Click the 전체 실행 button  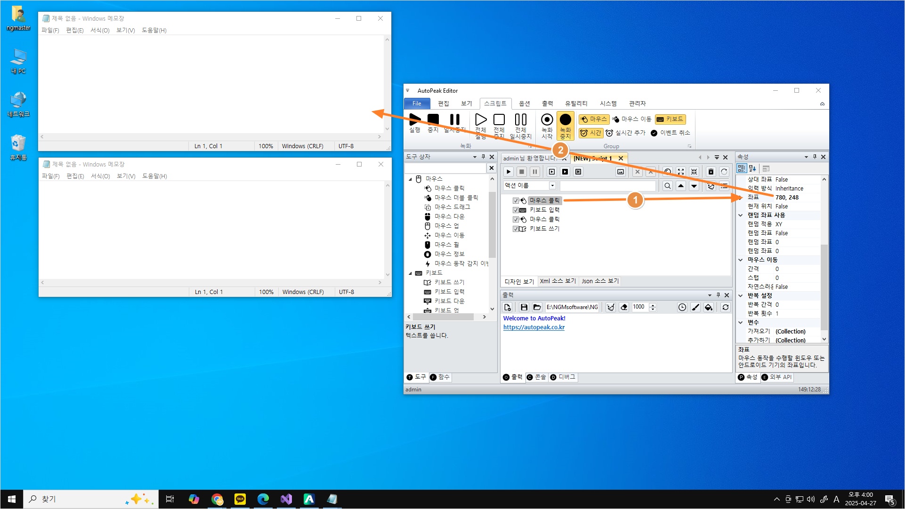click(x=480, y=126)
